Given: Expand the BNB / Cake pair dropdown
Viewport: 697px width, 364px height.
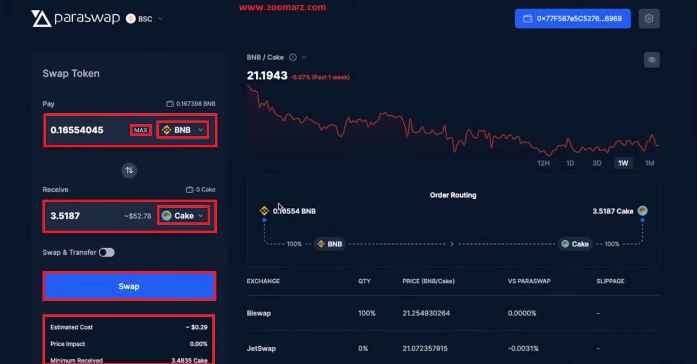Looking at the screenshot, I should (x=304, y=57).
